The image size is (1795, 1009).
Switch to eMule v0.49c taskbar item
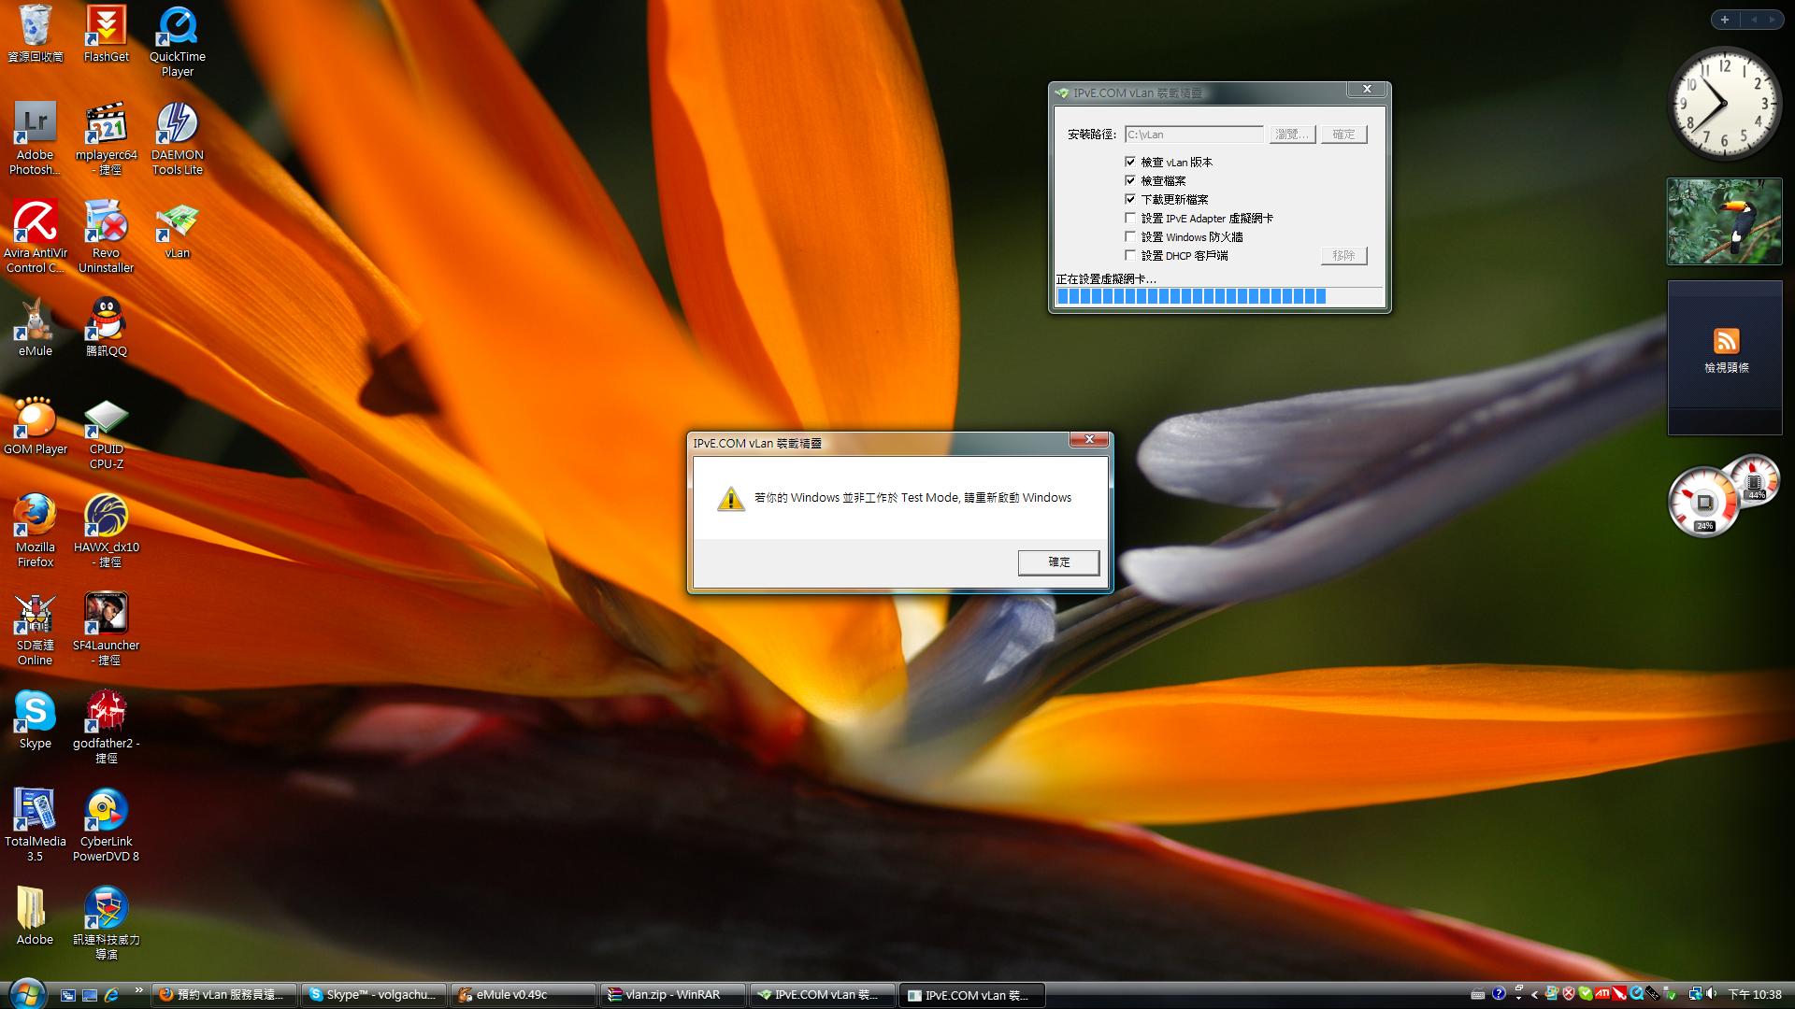click(x=523, y=995)
